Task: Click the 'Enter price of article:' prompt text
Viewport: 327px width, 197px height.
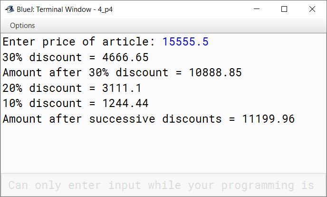Action: (x=79, y=42)
